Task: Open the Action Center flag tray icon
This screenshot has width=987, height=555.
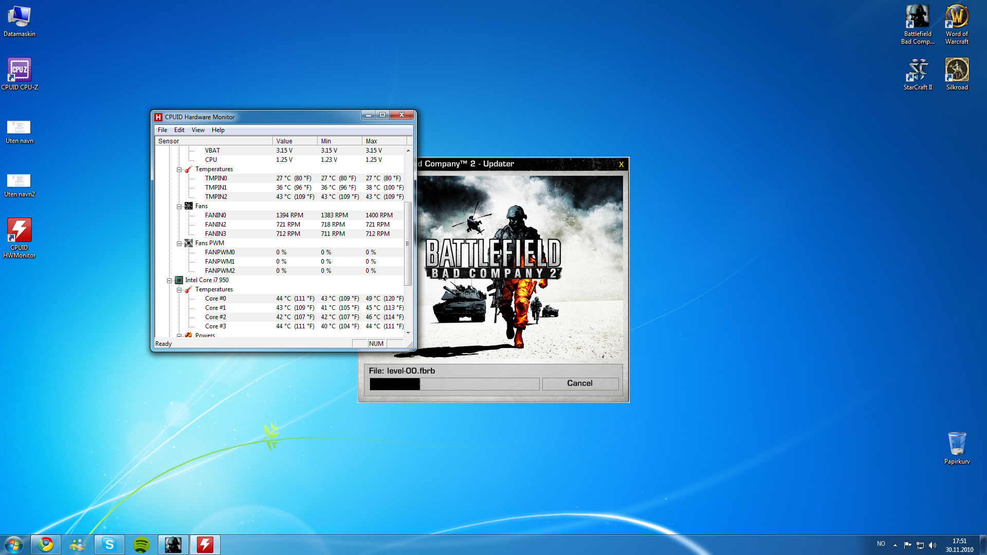Action: pos(907,545)
